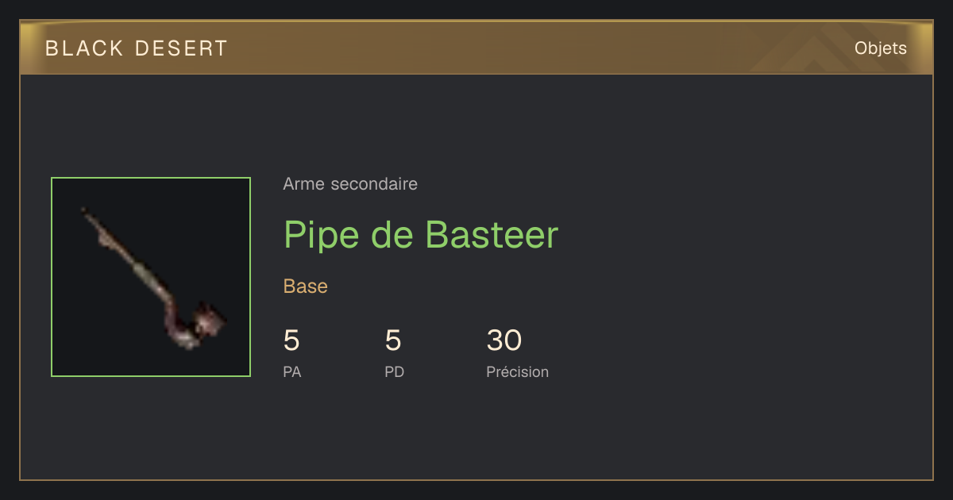Click empty area right of item stats
The width and height of the screenshot is (953, 500).
pos(739,349)
